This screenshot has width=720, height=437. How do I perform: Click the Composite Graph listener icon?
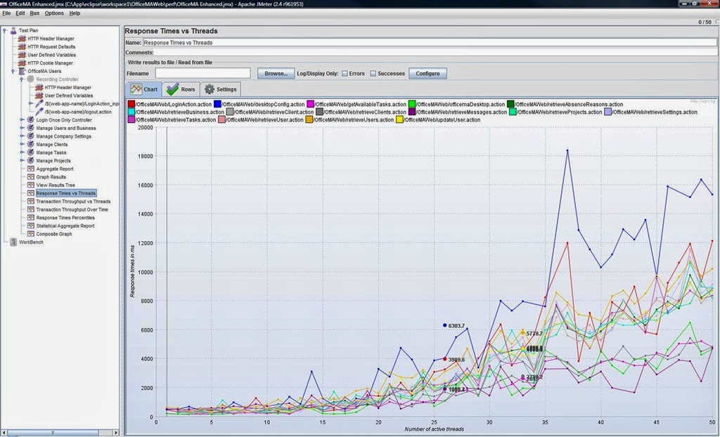[30, 234]
